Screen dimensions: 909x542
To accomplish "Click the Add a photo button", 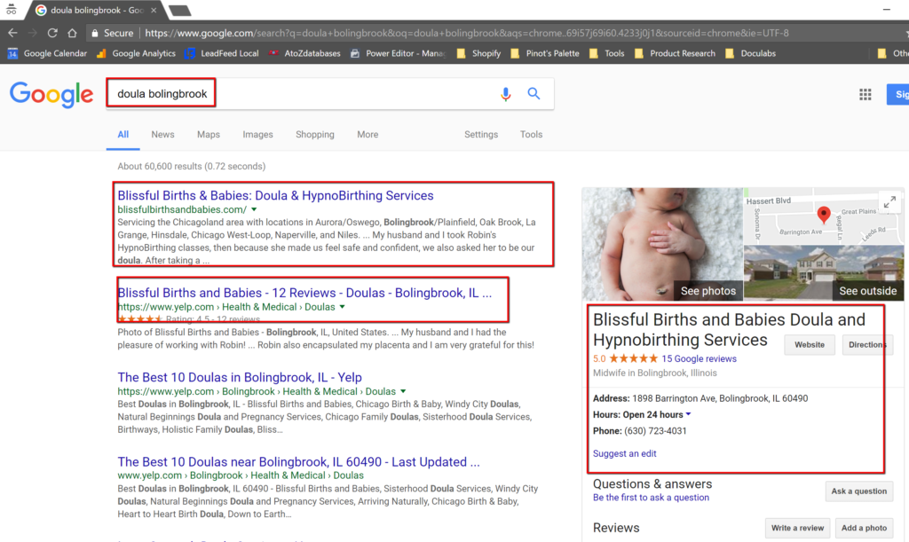I will pyautogui.click(x=864, y=528).
